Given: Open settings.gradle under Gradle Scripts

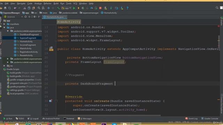Looking at the screenshot, I should tap(17, 90).
